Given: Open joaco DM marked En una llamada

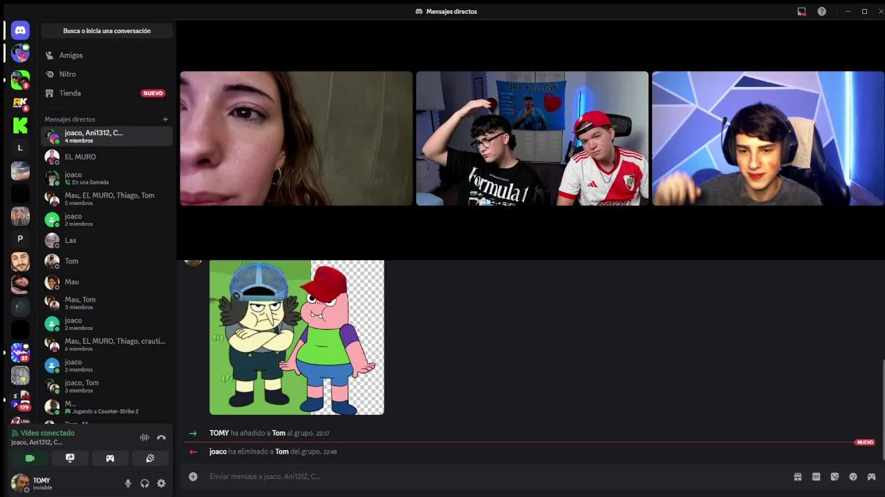Looking at the screenshot, I should (x=106, y=178).
